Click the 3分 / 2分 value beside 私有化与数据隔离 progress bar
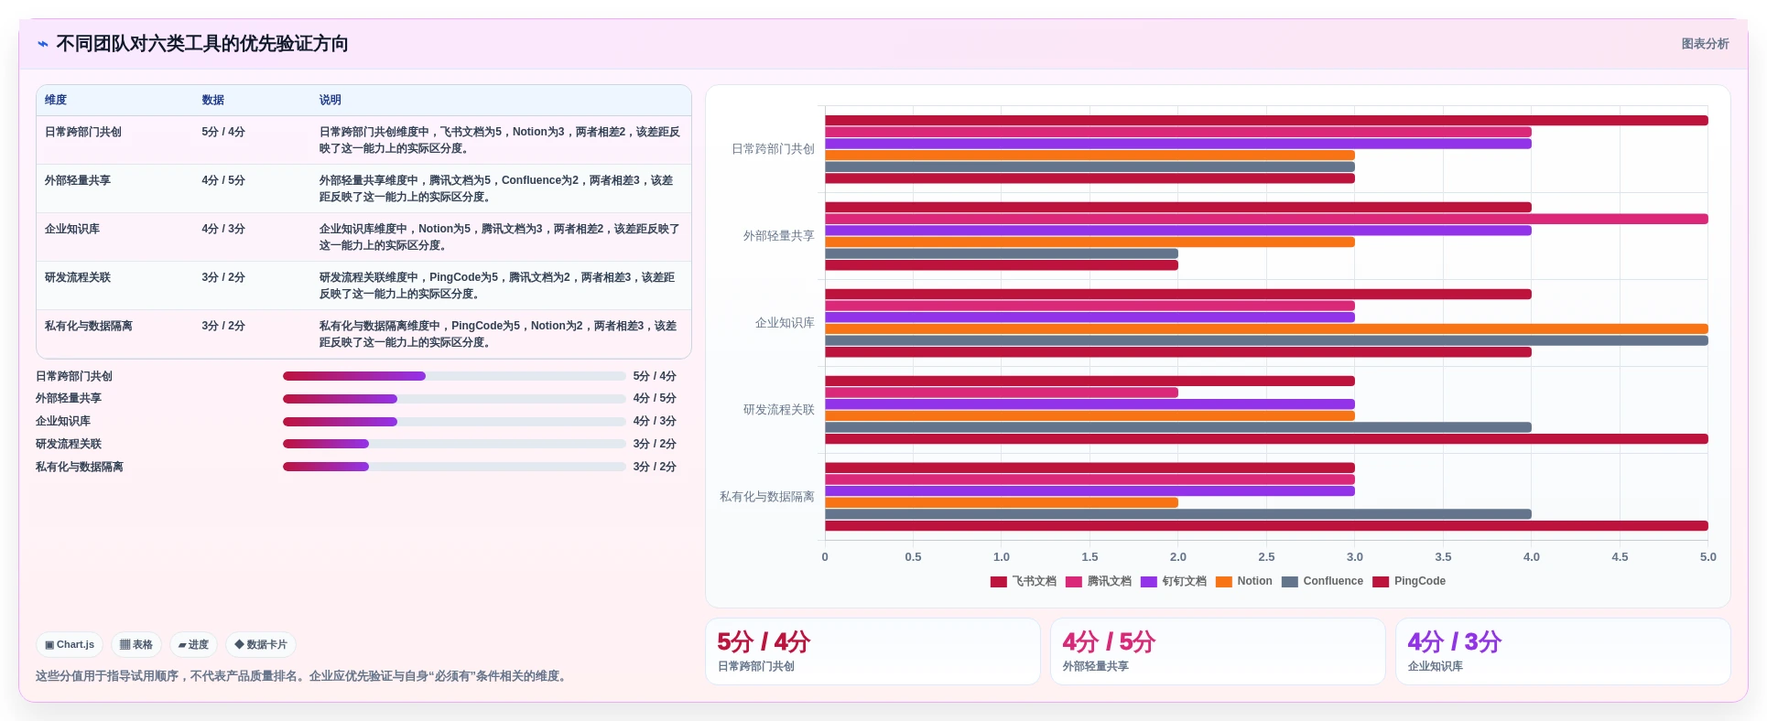The height and width of the screenshot is (721, 1767). (655, 467)
